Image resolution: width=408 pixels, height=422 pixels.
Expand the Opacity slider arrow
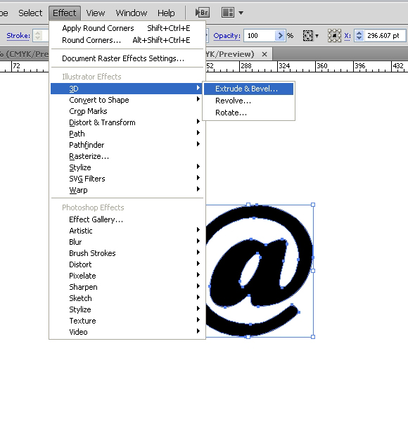[280, 36]
